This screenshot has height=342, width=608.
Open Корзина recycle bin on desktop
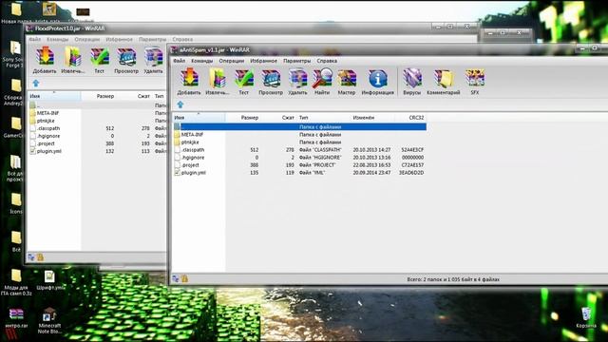586,317
